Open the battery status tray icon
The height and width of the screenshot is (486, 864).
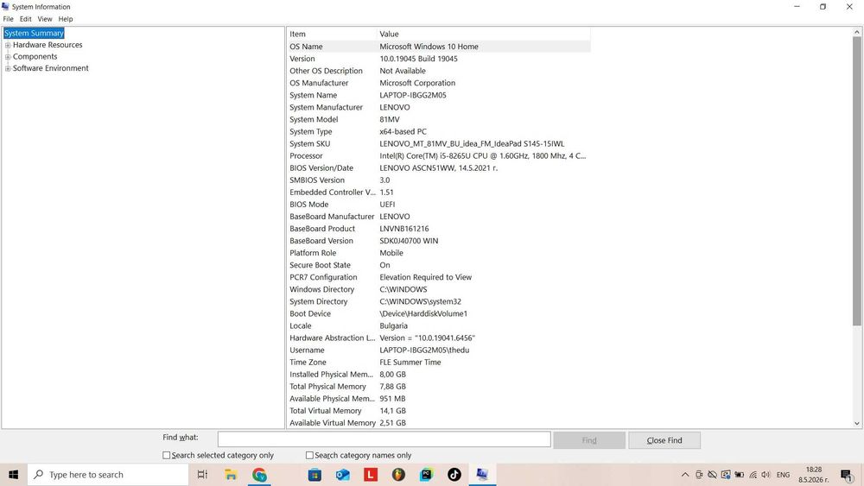[740, 475]
